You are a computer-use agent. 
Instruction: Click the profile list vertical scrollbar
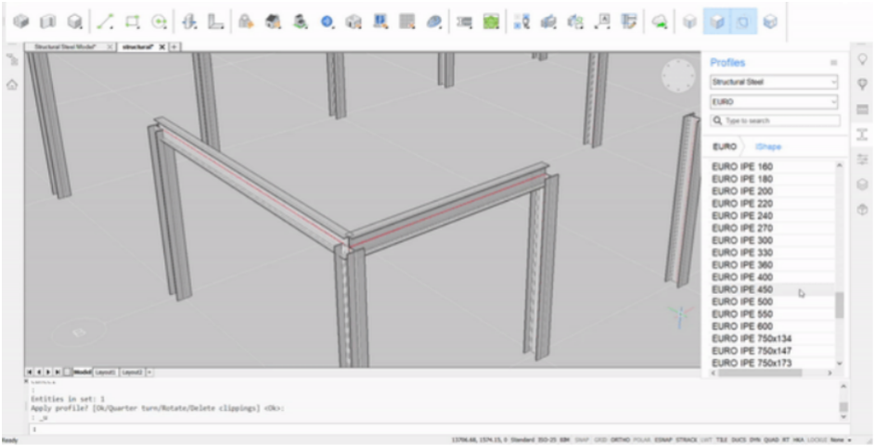click(840, 304)
